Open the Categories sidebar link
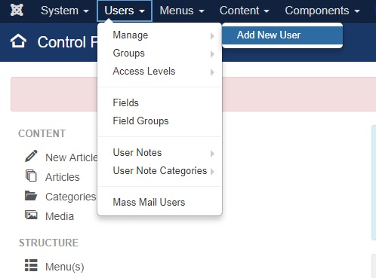The image size is (376, 278). coord(71,197)
